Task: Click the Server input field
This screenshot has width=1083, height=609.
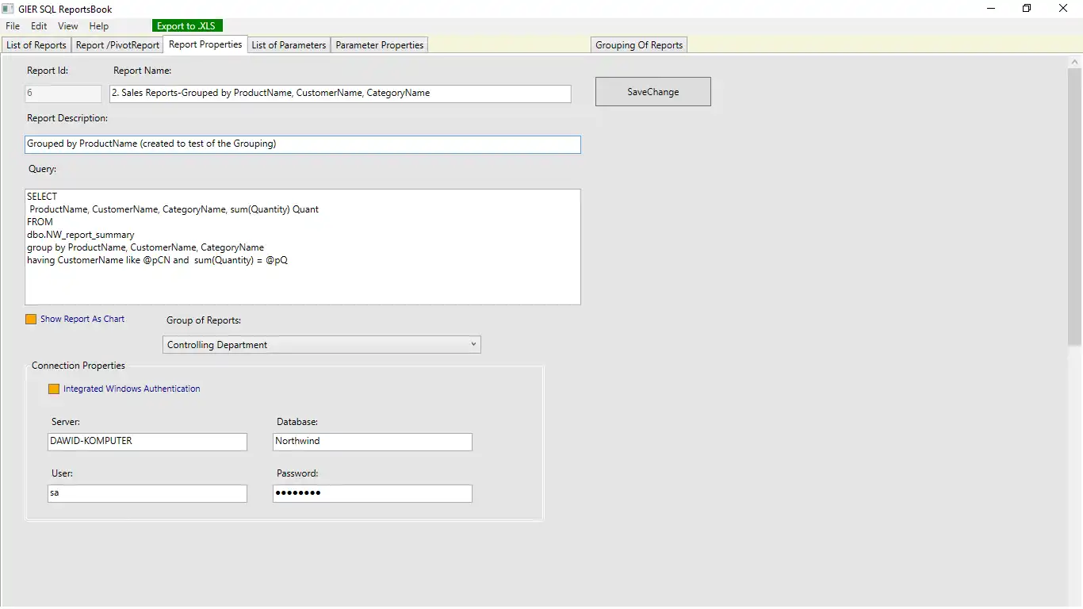Action: (x=147, y=442)
